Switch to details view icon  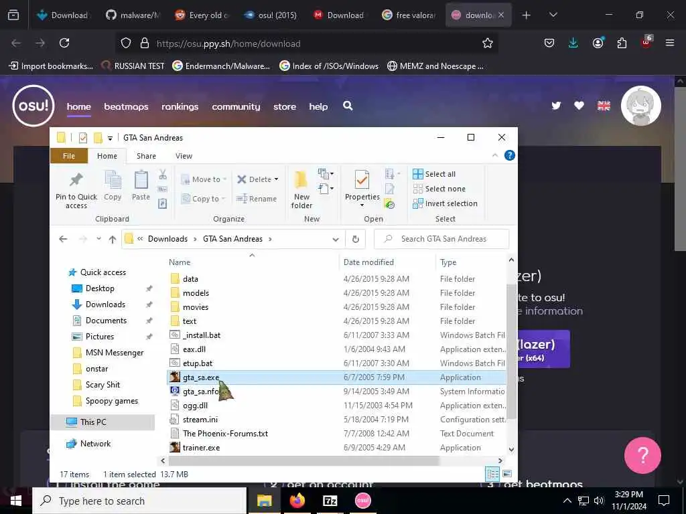(492, 474)
